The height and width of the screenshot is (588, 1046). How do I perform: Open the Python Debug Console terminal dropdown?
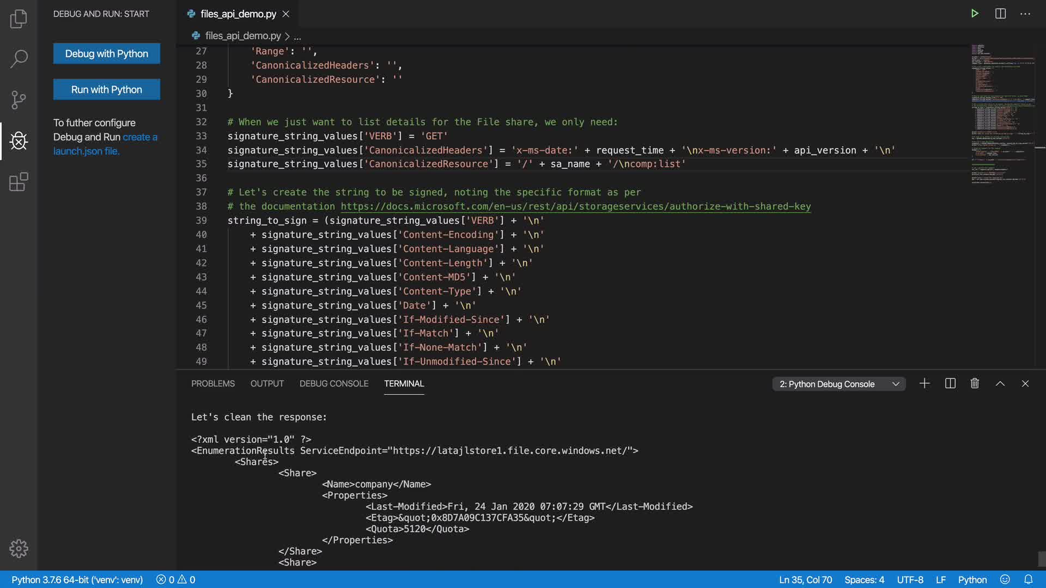tap(838, 384)
